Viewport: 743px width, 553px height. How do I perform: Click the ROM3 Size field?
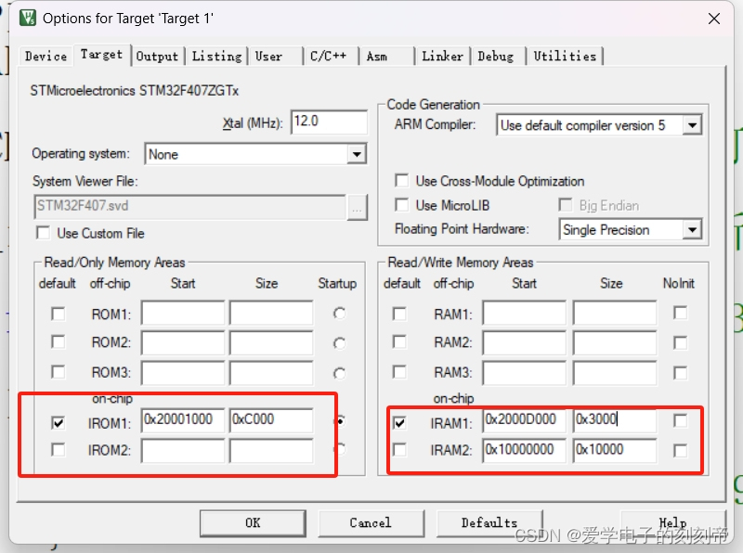271,373
